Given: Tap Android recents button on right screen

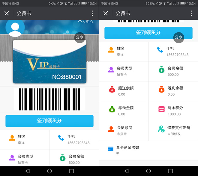Looking at the screenshot, I should [x=170, y=171].
